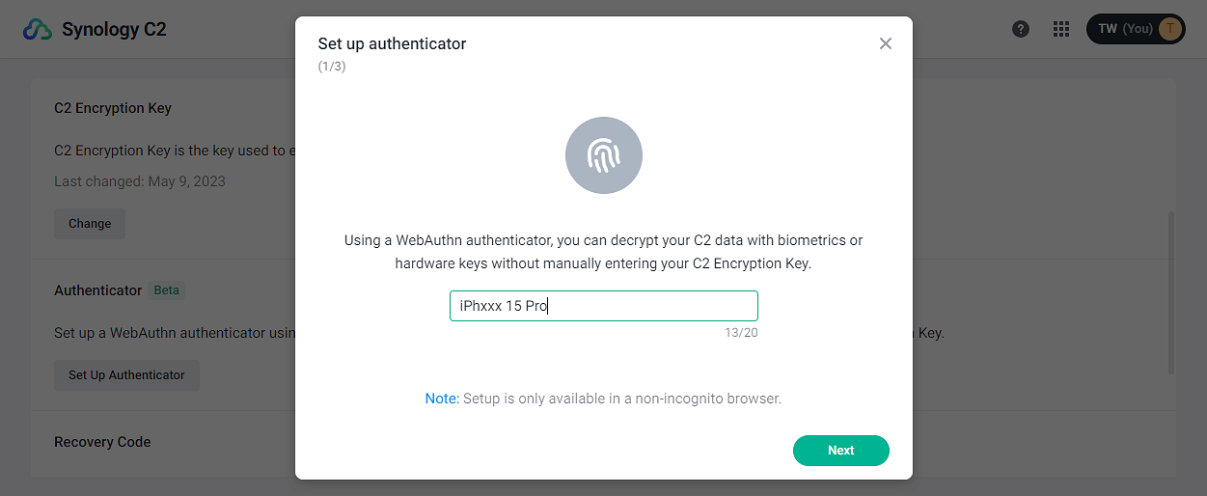The width and height of the screenshot is (1207, 496).
Task: Focus the authenticator name input field
Action: pyautogui.click(x=603, y=306)
